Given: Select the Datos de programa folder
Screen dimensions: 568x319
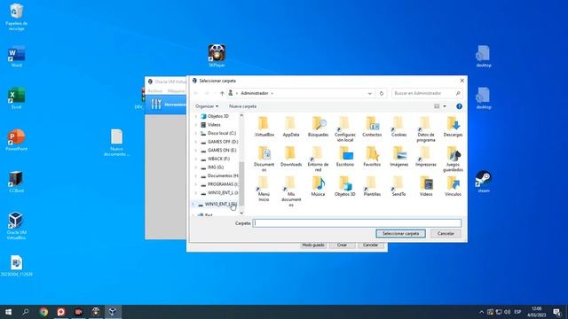Looking at the screenshot, I should pyautogui.click(x=426, y=129).
